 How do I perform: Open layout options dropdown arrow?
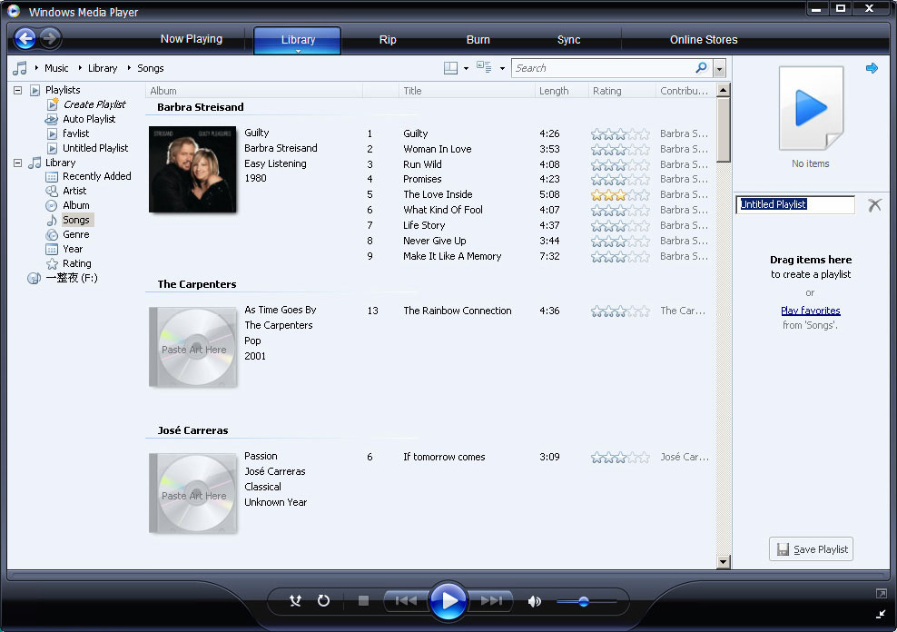point(467,69)
